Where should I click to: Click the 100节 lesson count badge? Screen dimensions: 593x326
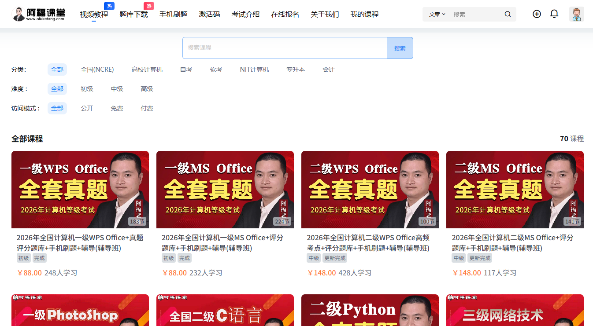tap(427, 221)
